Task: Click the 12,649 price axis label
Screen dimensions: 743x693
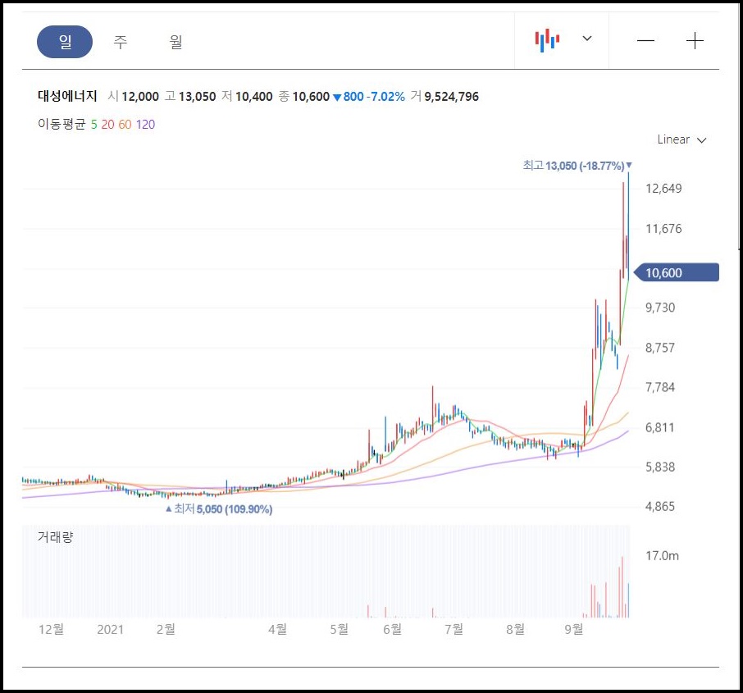Action: [663, 189]
